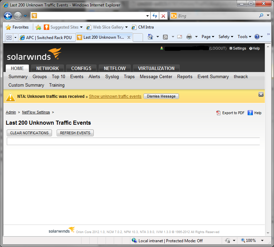Click the SolarWinds logo
Screen dimensions: 274x247
(x=34, y=54)
